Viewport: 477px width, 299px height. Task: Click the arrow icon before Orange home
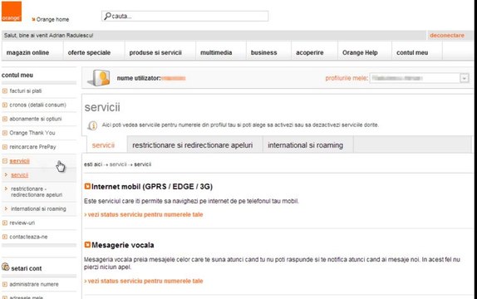coord(33,19)
